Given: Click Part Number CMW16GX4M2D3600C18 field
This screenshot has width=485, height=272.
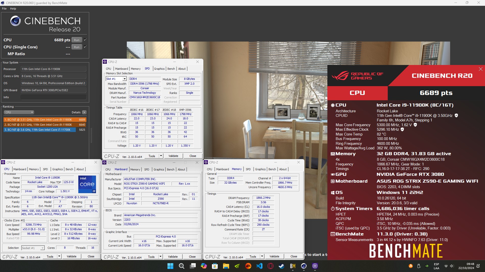Looking at the screenshot, I should 145,97.
